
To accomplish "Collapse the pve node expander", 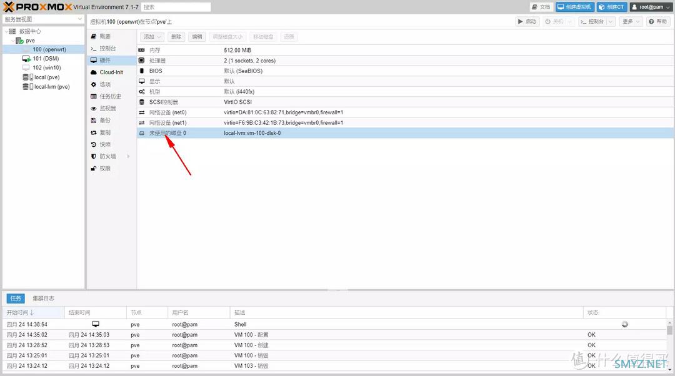I will coord(12,41).
